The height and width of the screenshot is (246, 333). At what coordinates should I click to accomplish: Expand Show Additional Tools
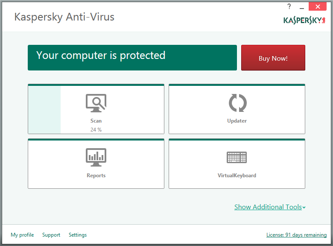(268, 207)
